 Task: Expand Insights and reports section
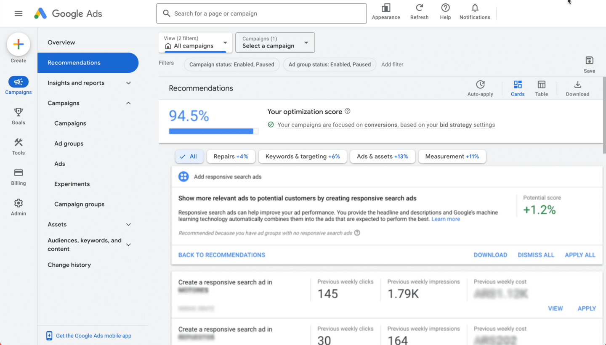coord(129,83)
